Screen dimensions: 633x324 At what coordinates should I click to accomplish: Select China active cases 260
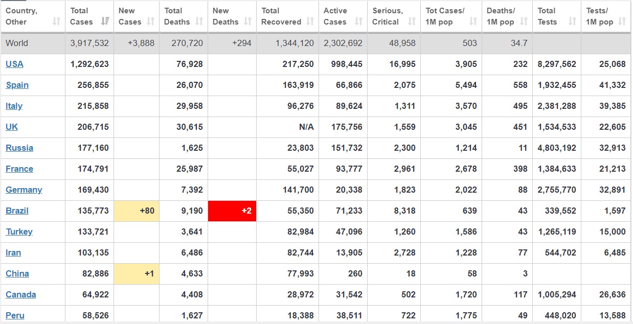click(x=355, y=273)
